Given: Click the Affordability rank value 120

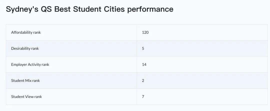Looking at the screenshot, I should (145, 32).
